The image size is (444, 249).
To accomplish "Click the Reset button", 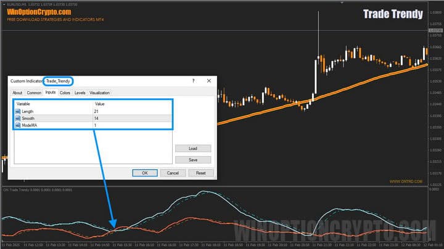I will [x=201, y=173].
